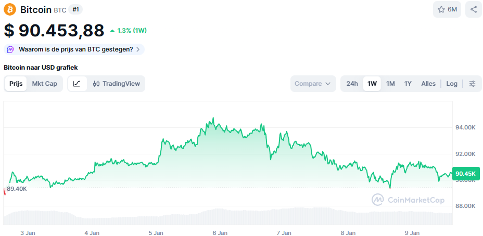Open chart settings sliders icon
The height and width of the screenshot is (236, 483).
pos(472,84)
